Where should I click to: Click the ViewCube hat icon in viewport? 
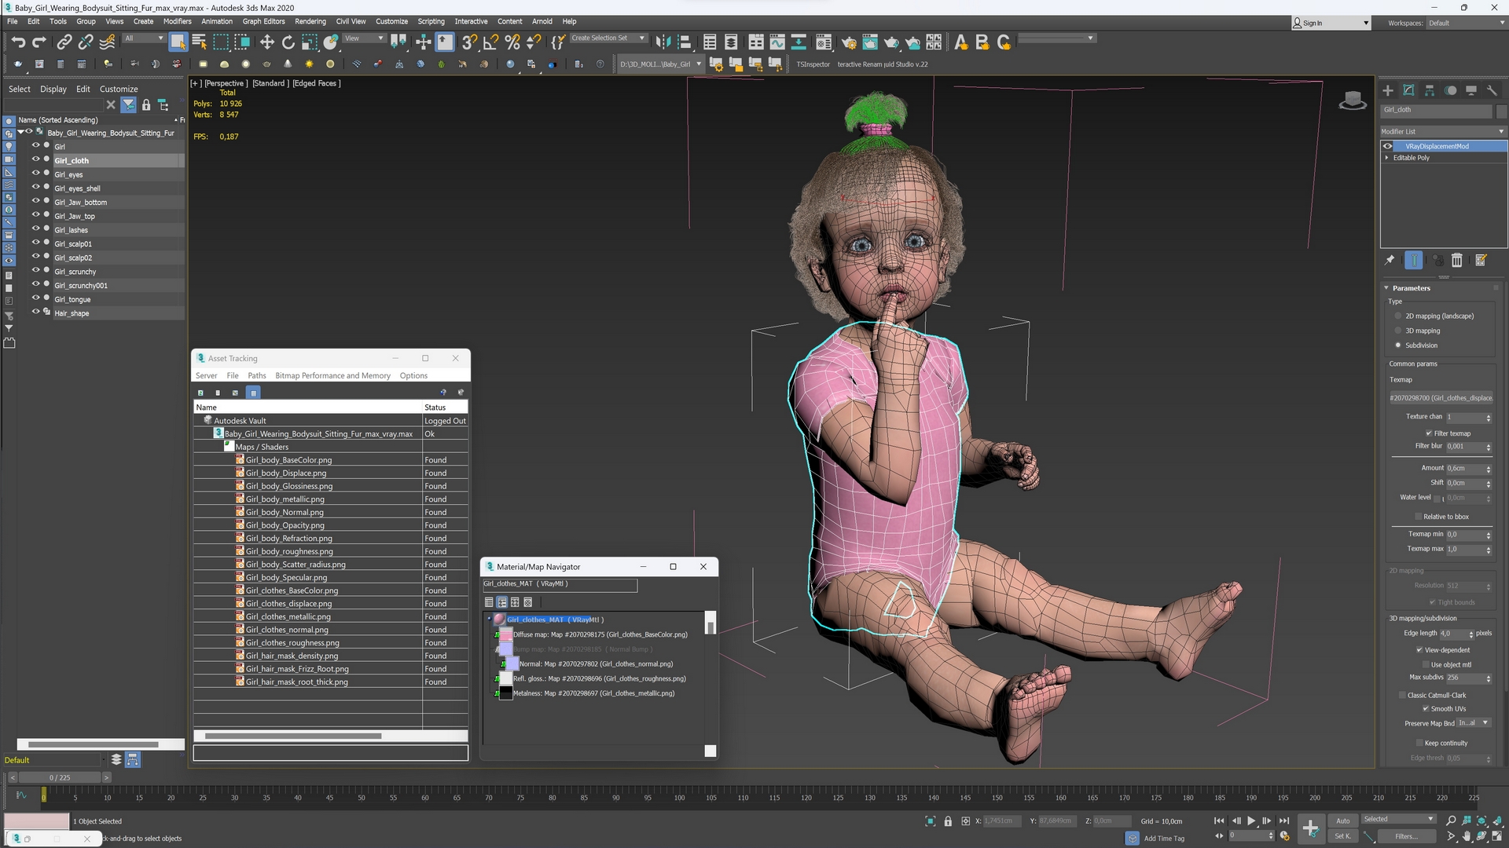point(1352,101)
